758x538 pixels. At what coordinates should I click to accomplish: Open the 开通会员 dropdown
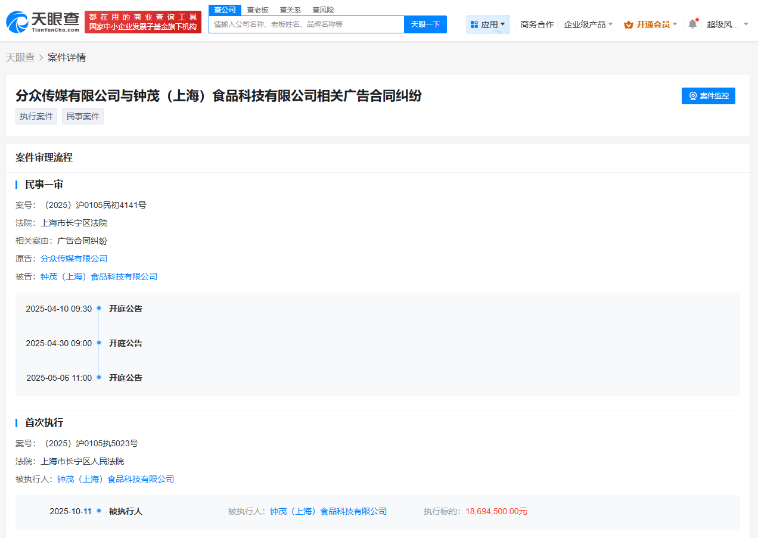[651, 24]
